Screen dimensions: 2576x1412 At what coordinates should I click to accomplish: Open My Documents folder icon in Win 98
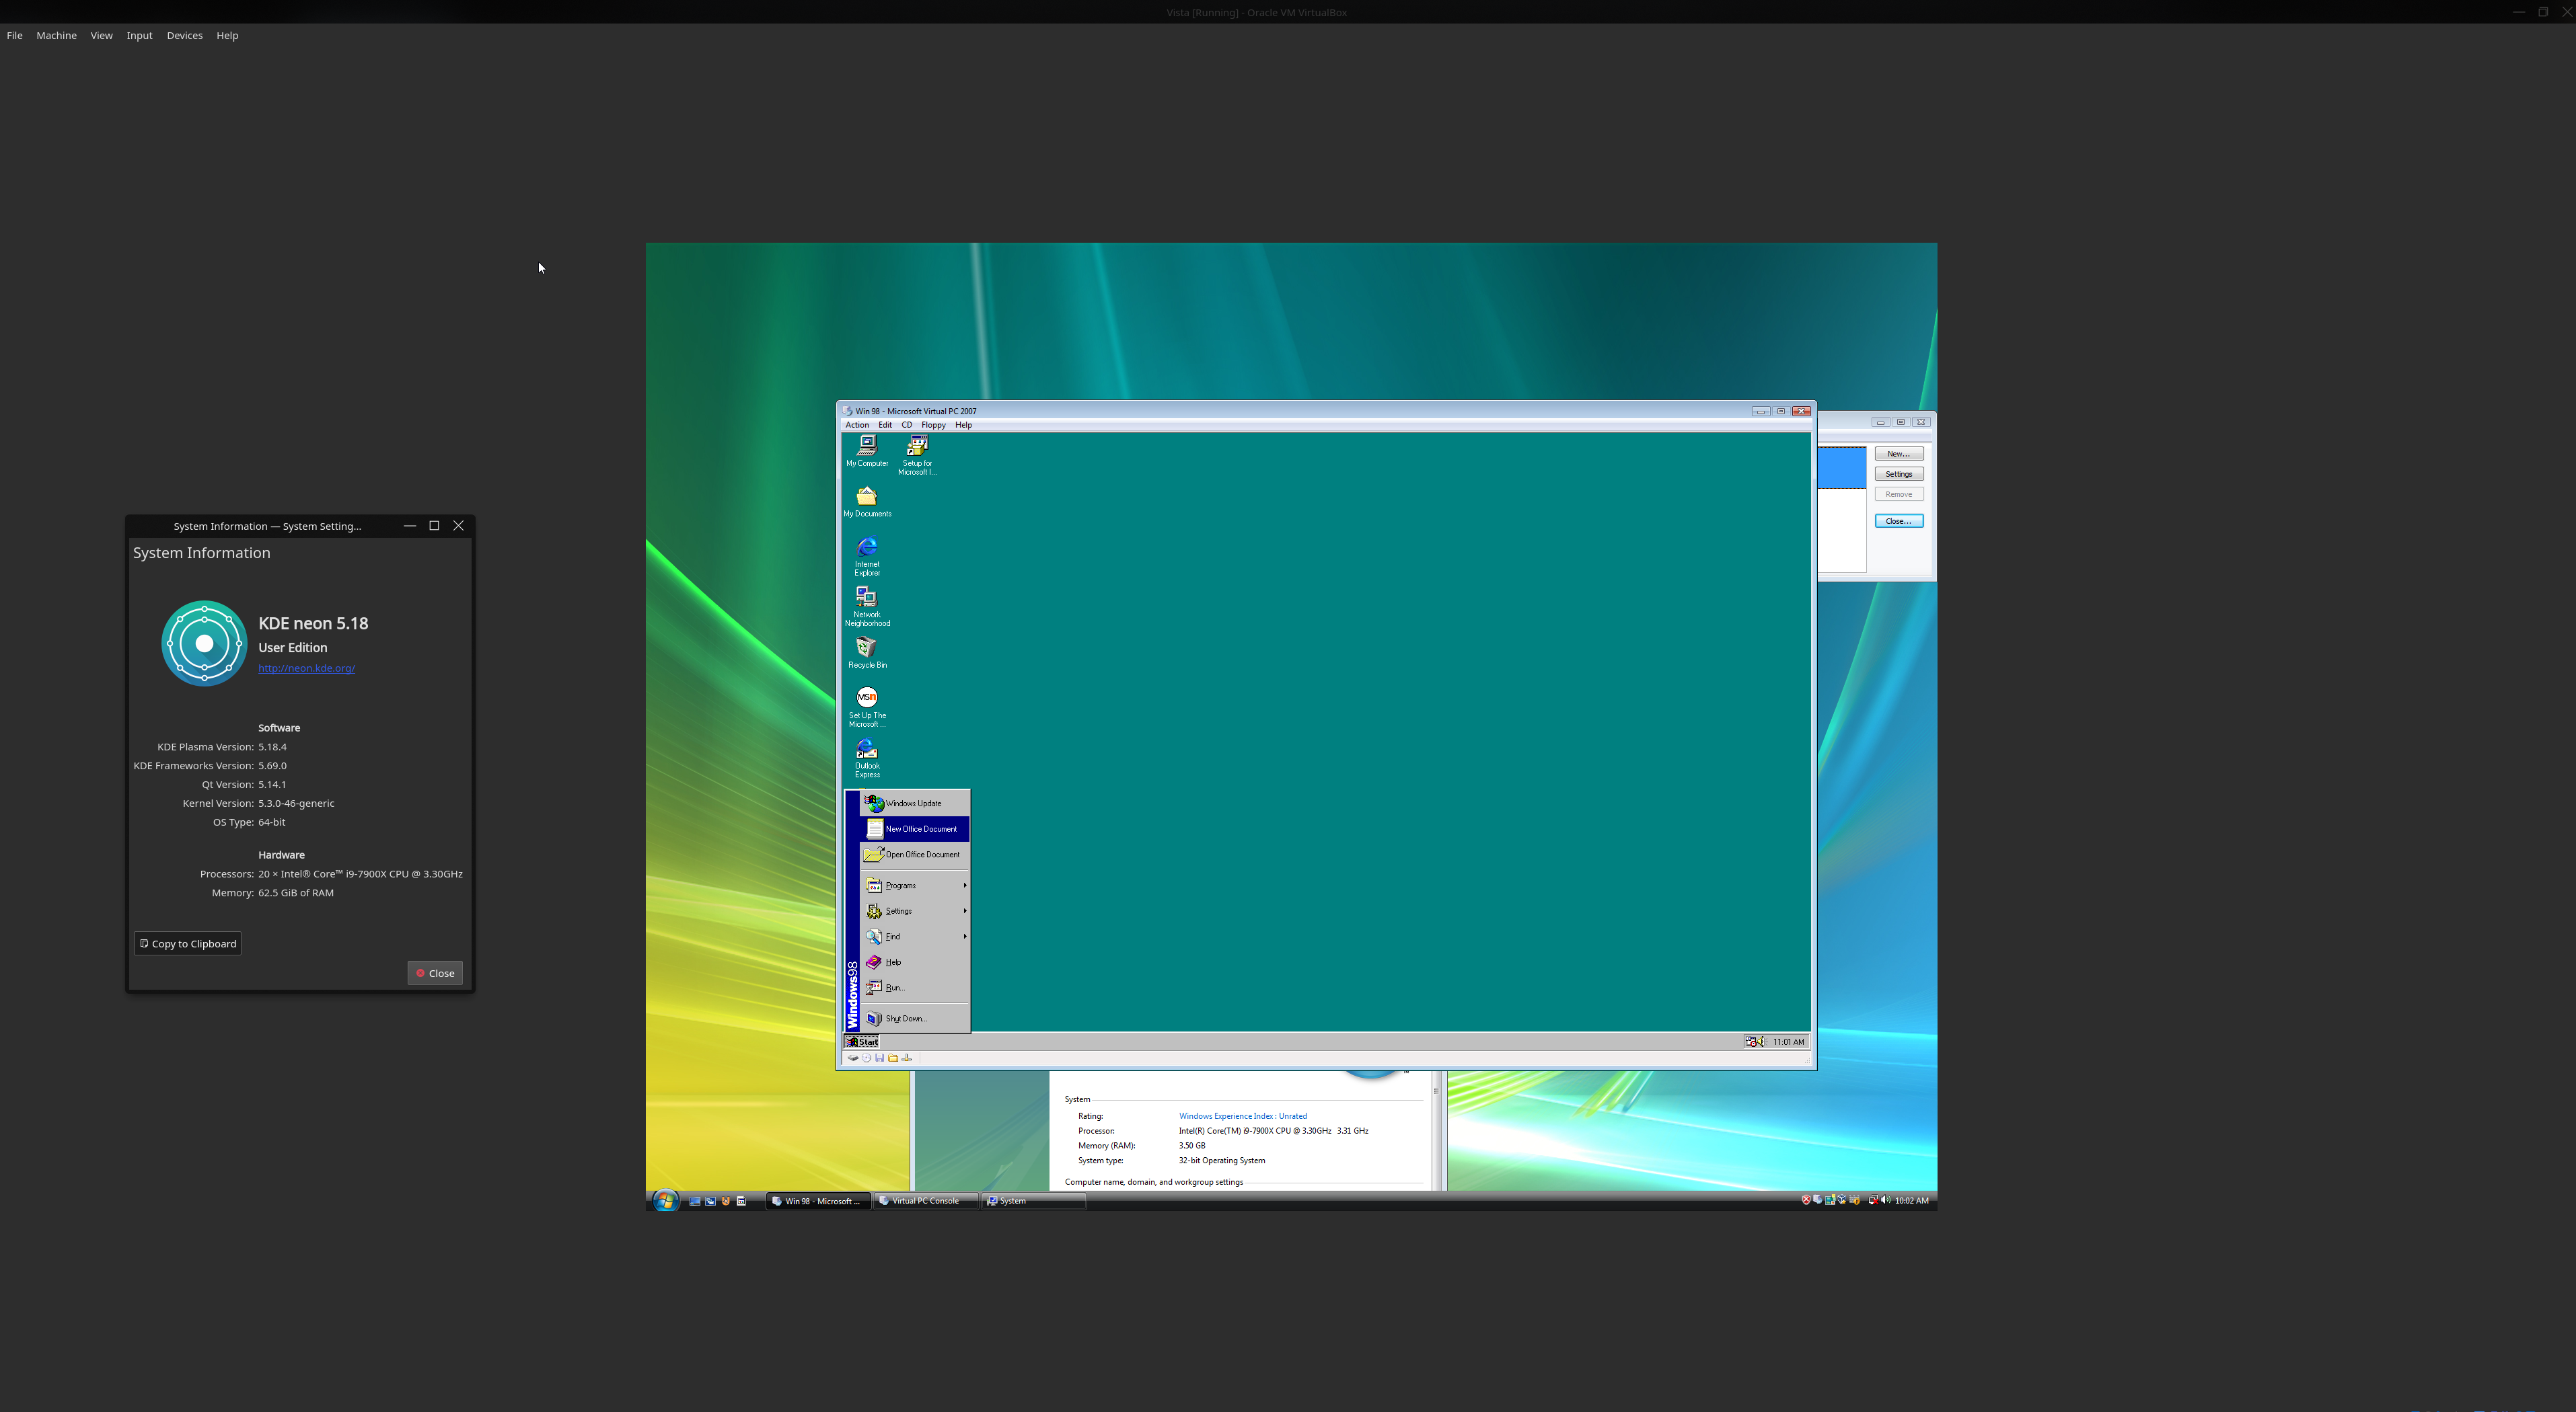867,502
